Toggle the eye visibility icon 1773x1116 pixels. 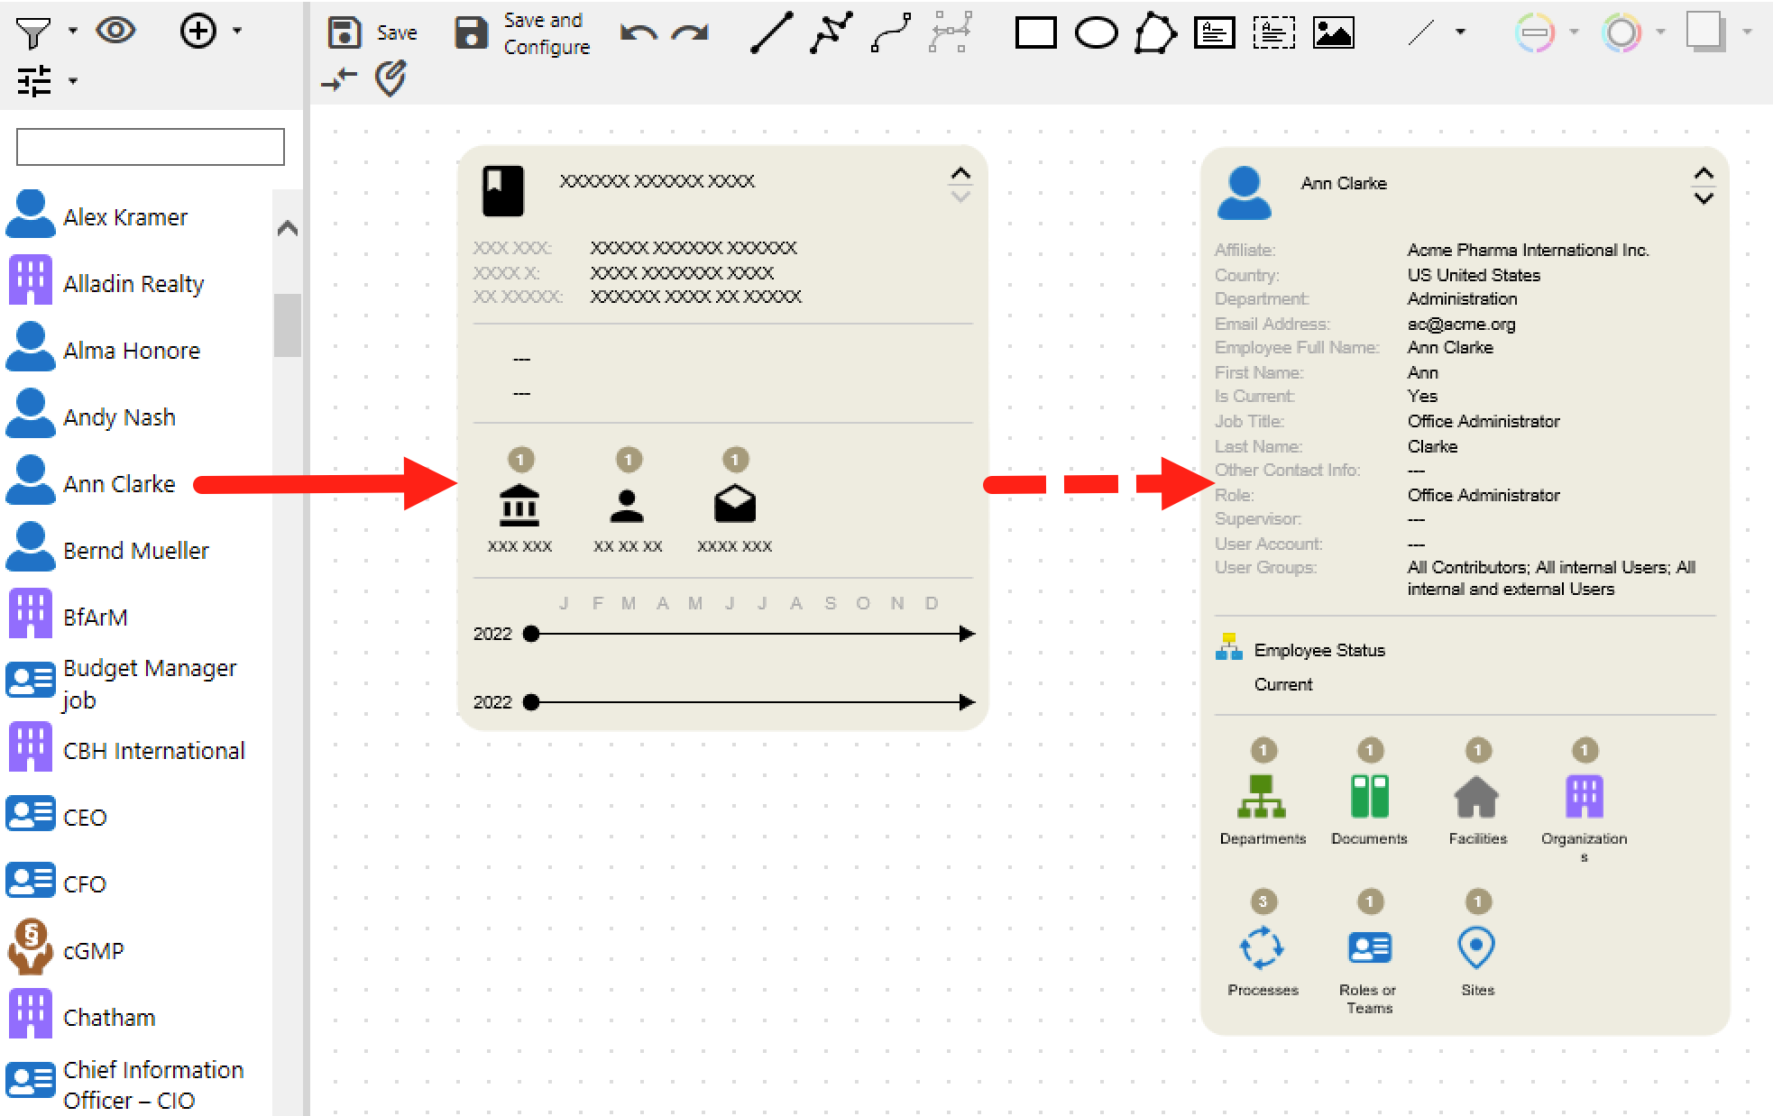tap(115, 31)
